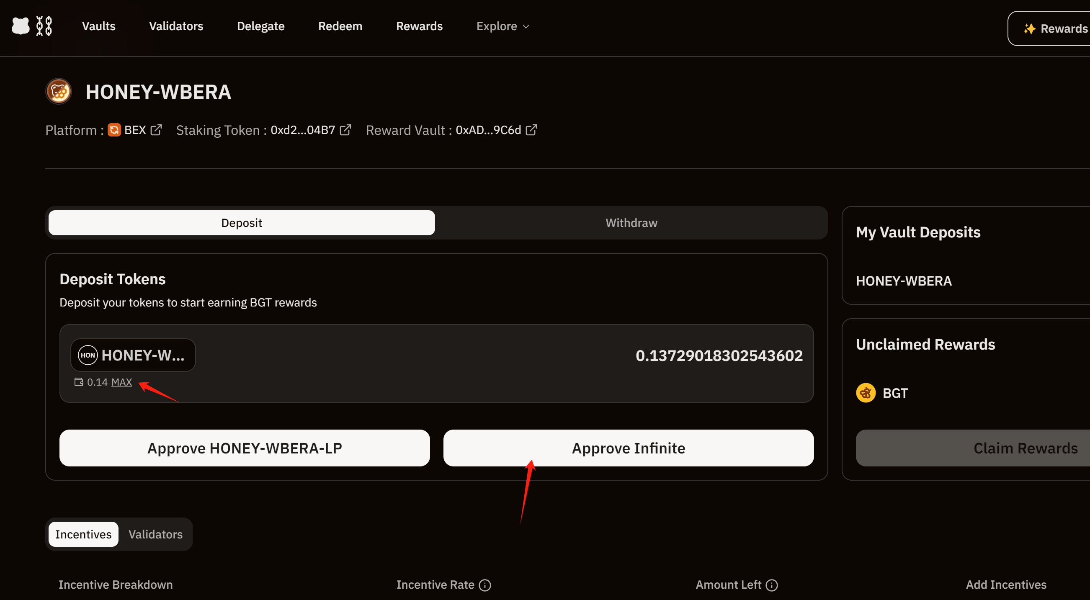Open Staking Token address external link icon
This screenshot has width=1090, height=600.
click(x=345, y=130)
